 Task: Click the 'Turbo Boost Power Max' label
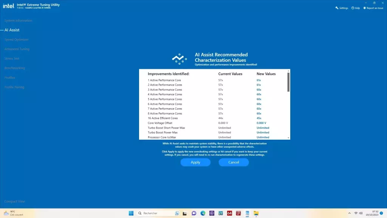click(163, 132)
